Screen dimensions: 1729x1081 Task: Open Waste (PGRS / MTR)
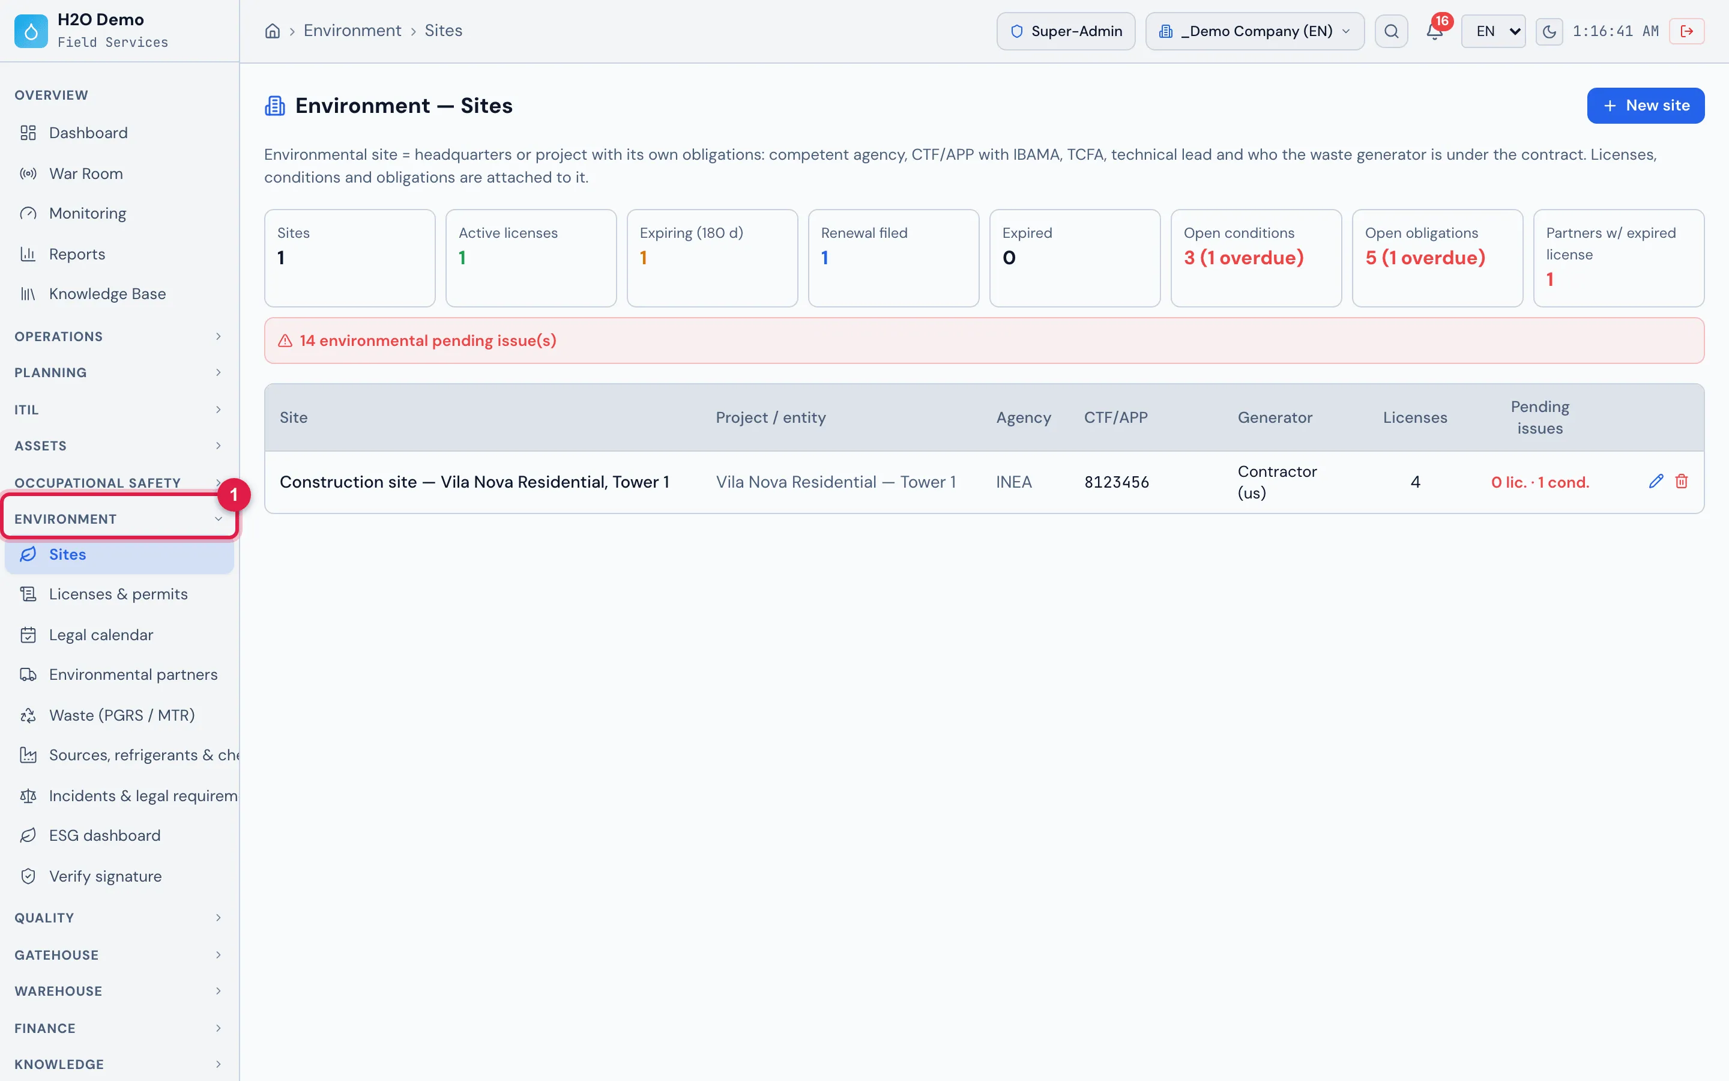(119, 715)
